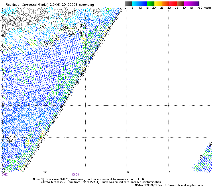
Task: Click the green 15-20 knots legend swatch
Action: [151, 3]
